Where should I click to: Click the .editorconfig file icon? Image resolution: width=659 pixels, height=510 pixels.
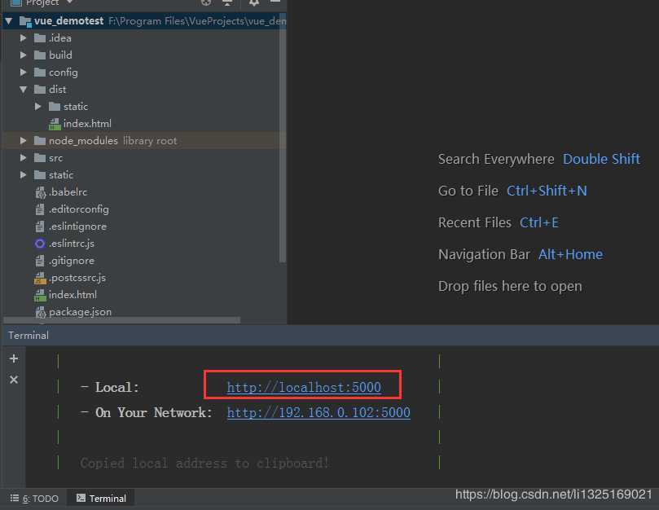[x=40, y=209]
